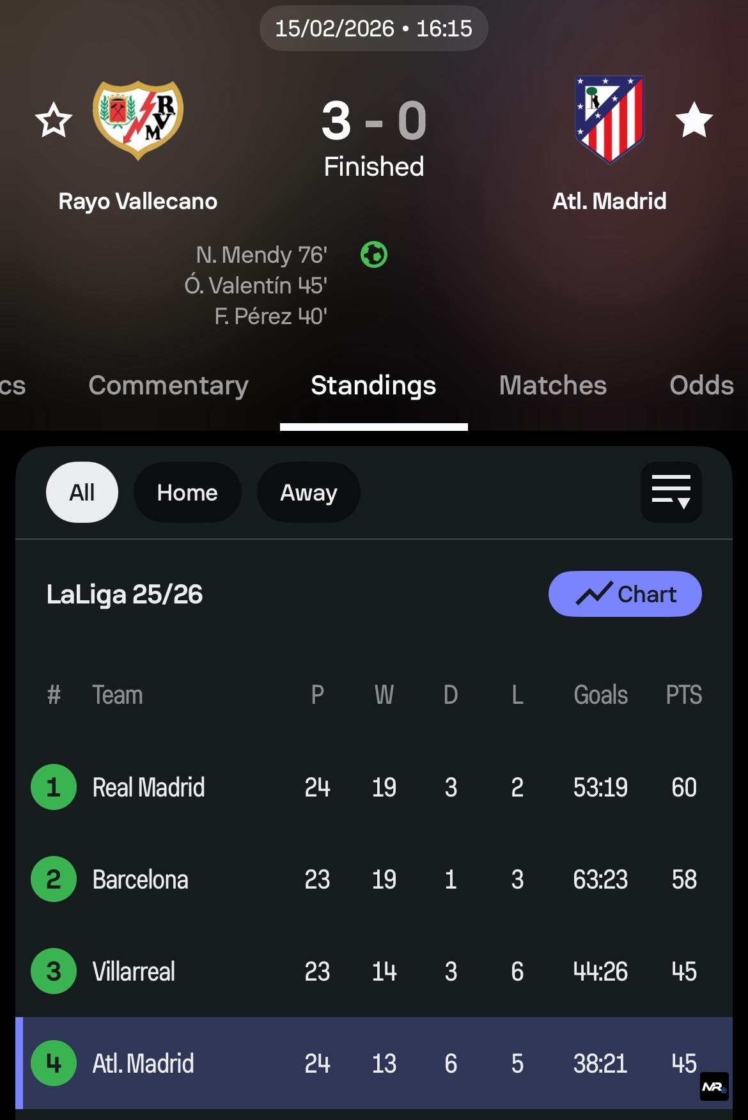Viewport: 748px width, 1120px height.
Task: Go to the Odds tab
Action: coord(701,385)
